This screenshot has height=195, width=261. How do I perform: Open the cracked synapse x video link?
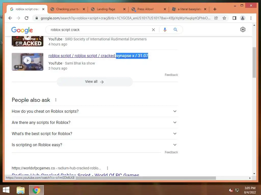[x=98, y=56]
